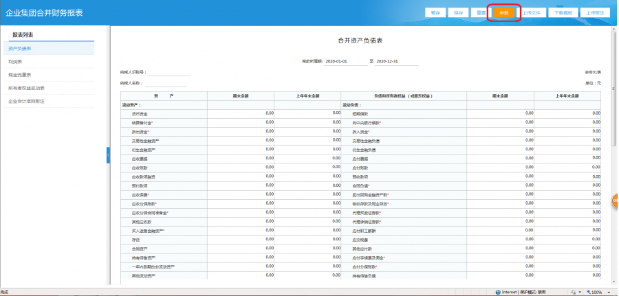
Task: Open 资产负债表 in the report list
Action: (50, 49)
